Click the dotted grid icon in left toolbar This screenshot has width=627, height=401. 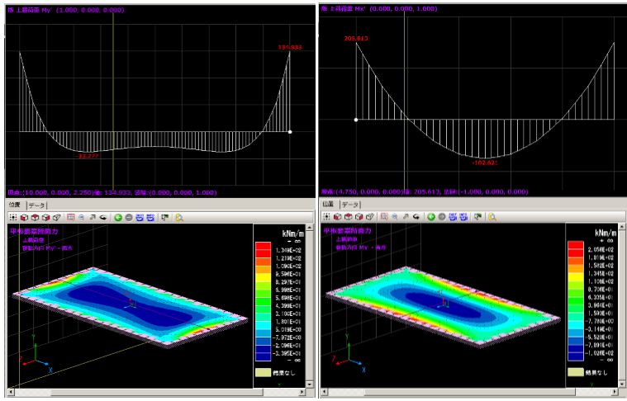click(13, 217)
